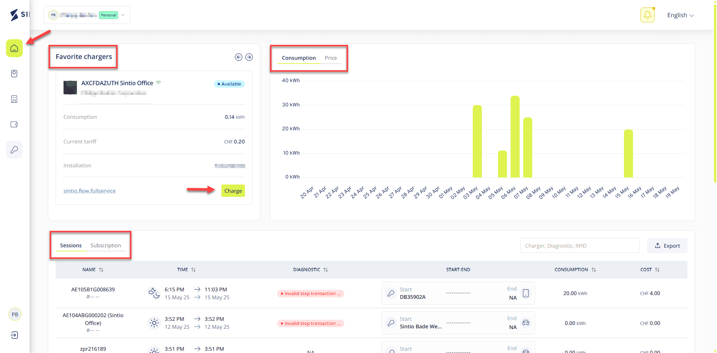Click the Personal account badge
The height and width of the screenshot is (353, 717).
pos(109,15)
